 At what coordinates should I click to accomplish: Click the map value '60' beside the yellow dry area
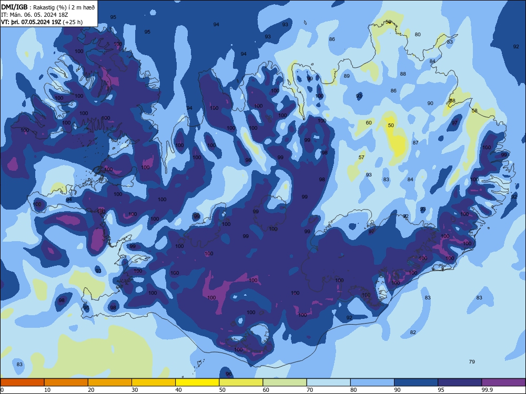click(369, 122)
